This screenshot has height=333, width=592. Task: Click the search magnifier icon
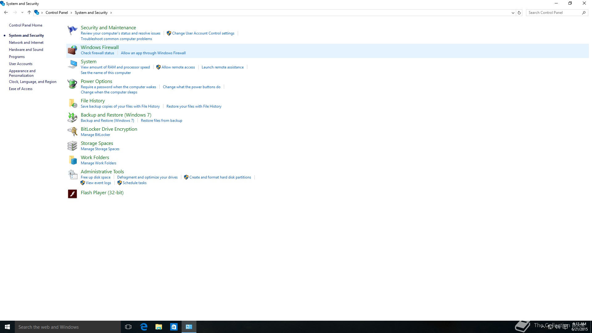click(584, 13)
